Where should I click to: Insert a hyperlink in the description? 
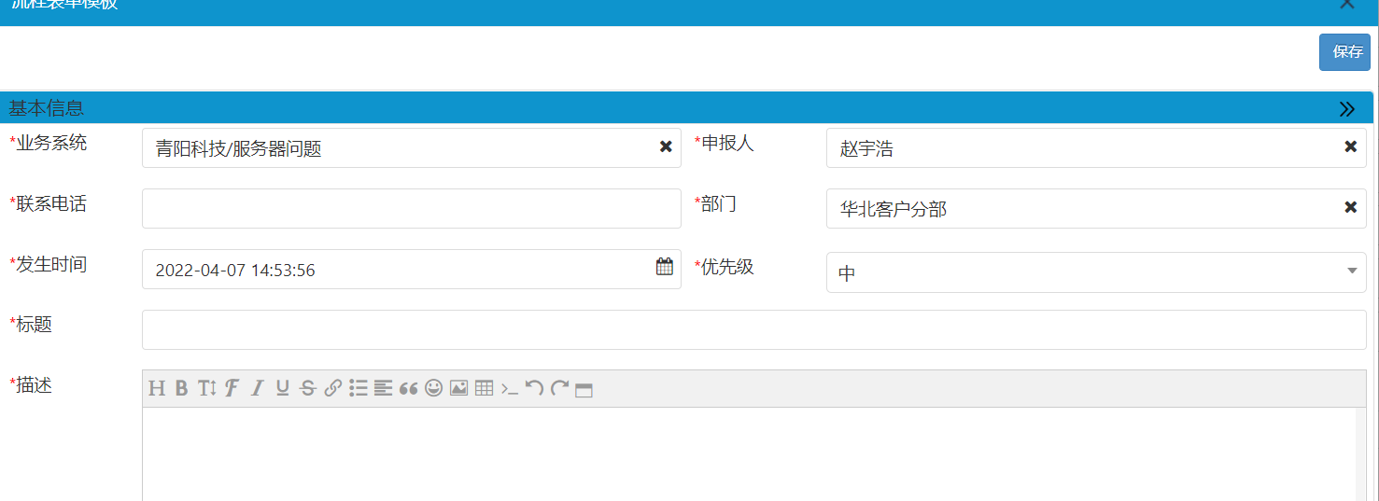pyautogui.click(x=332, y=388)
